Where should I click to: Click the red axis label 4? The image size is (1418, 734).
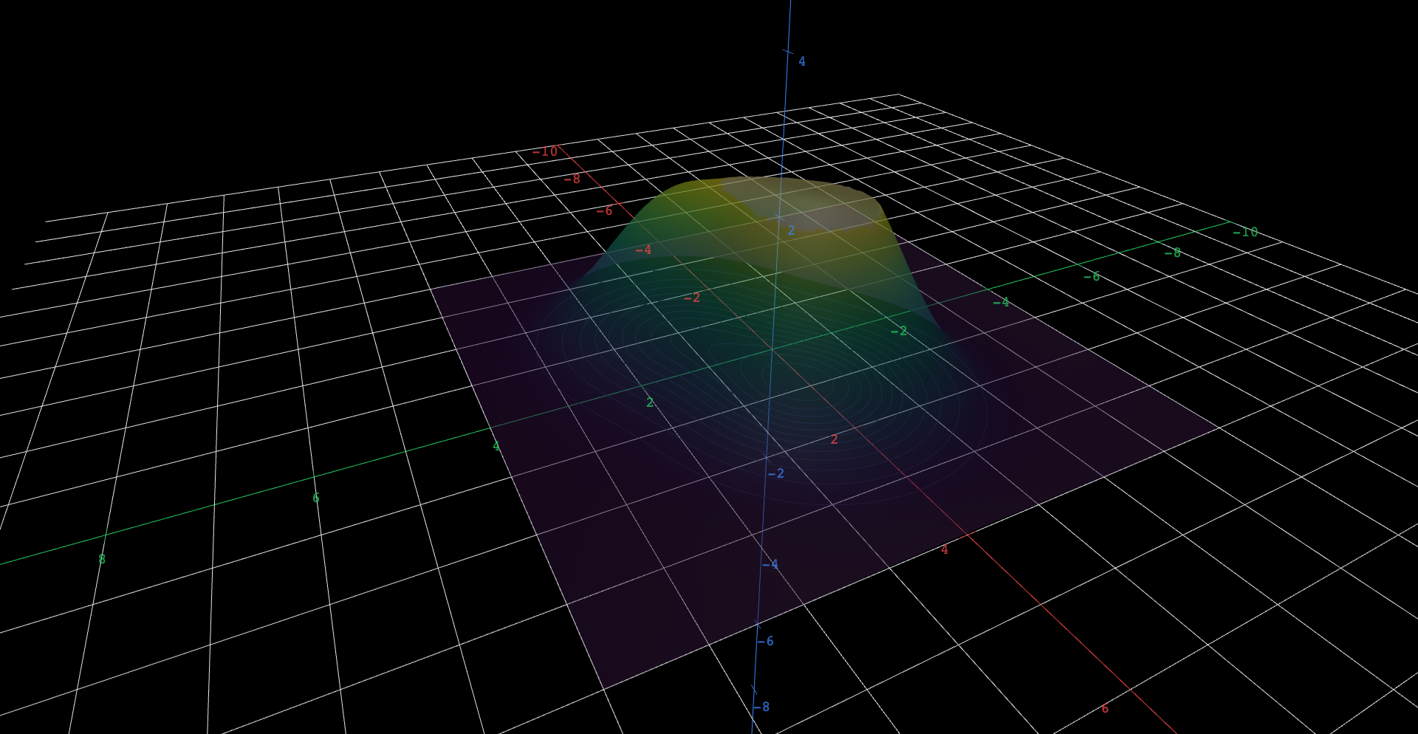[944, 549]
